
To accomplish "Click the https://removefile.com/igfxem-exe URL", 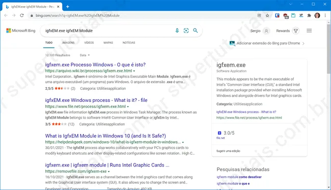I will (x=76, y=171).
